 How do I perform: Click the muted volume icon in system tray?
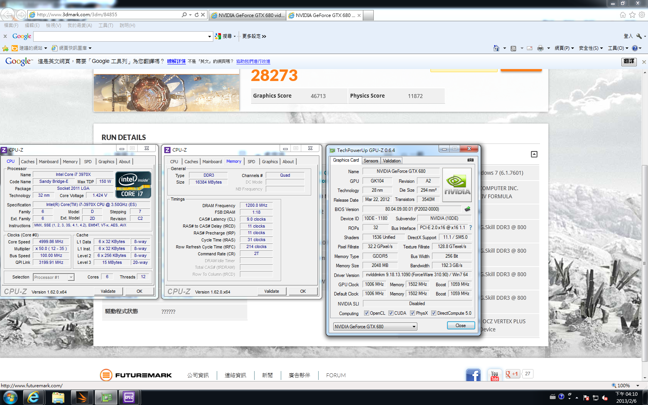tap(605, 398)
